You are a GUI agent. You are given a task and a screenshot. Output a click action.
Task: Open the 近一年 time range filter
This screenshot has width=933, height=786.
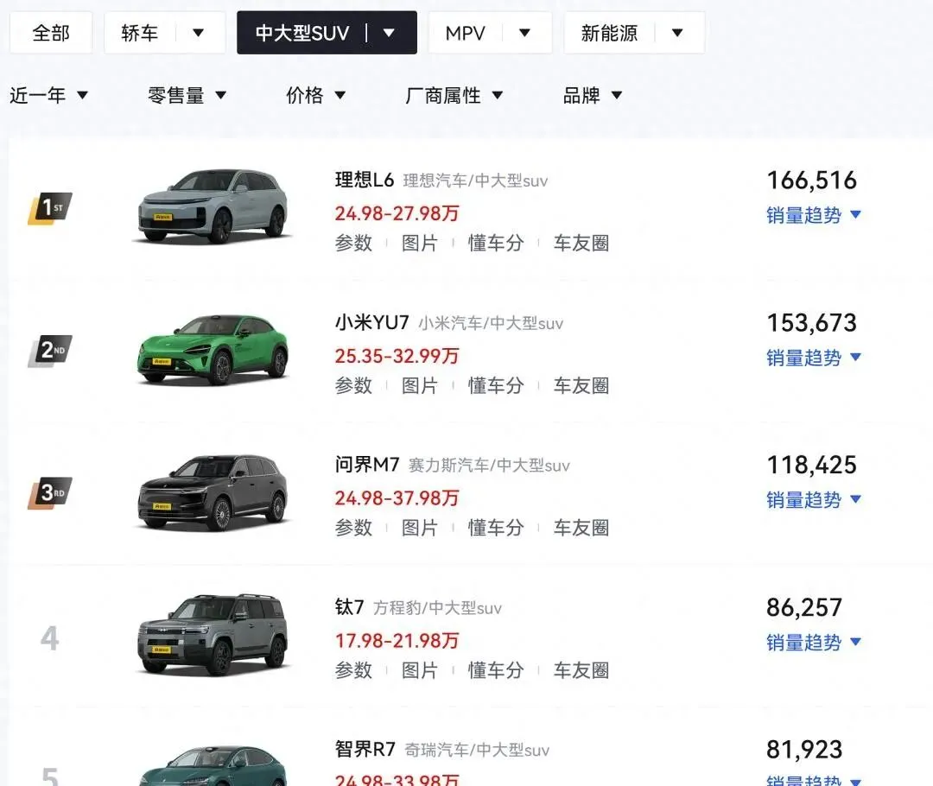pos(48,95)
